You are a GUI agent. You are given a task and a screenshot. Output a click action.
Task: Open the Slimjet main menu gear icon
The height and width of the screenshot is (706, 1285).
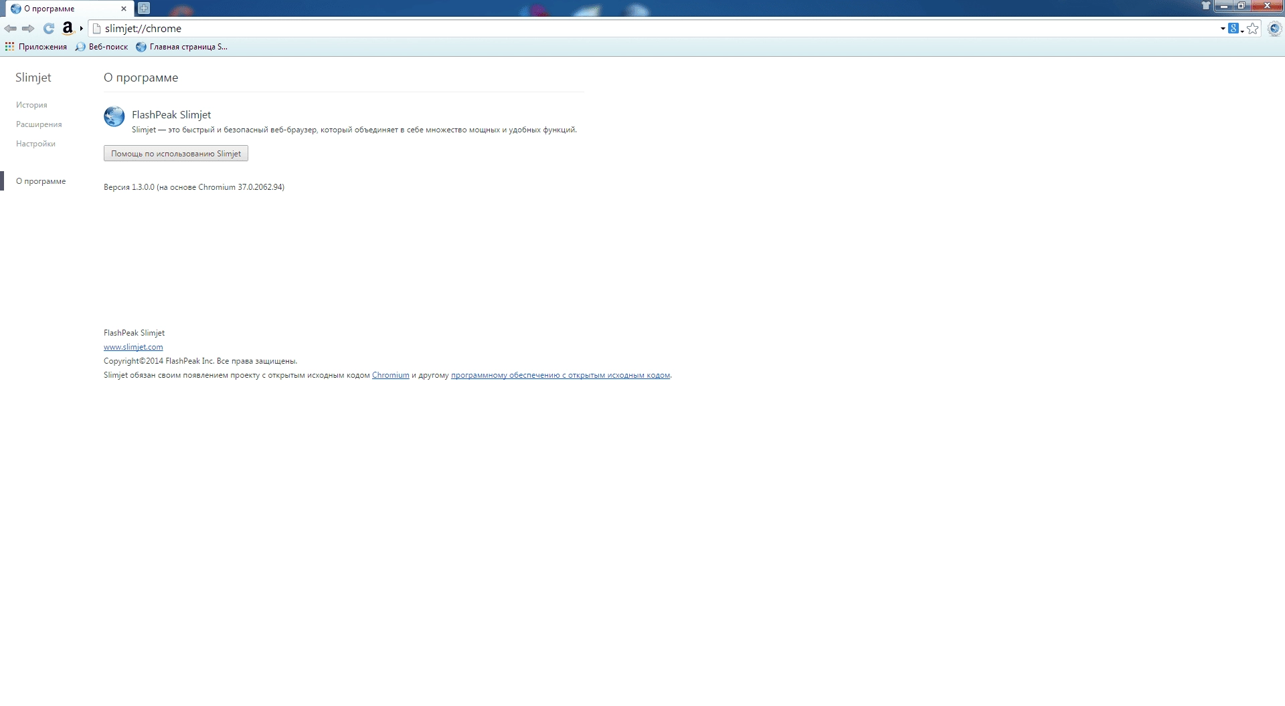[x=1275, y=29]
